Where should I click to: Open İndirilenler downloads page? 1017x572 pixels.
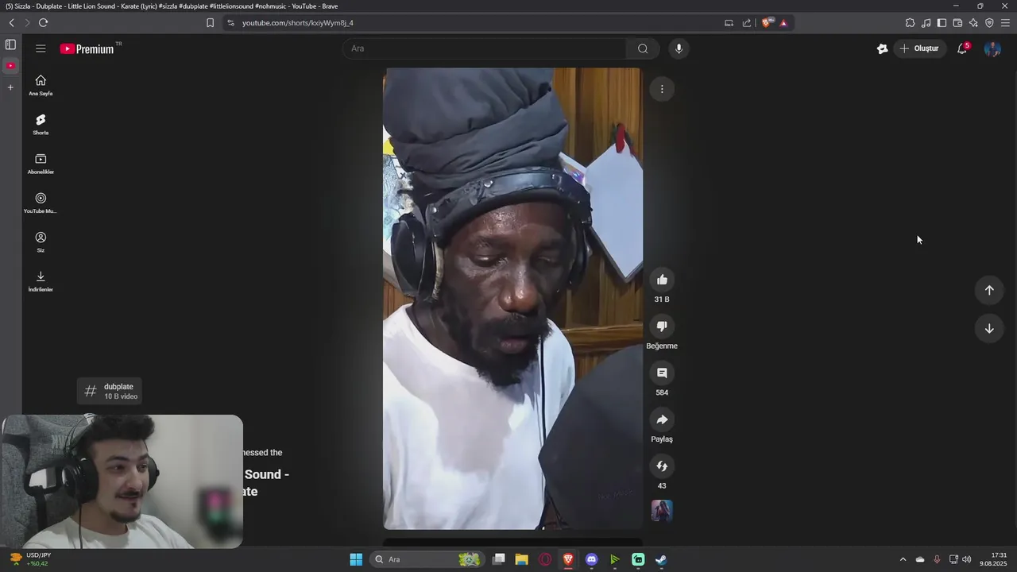tap(41, 280)
